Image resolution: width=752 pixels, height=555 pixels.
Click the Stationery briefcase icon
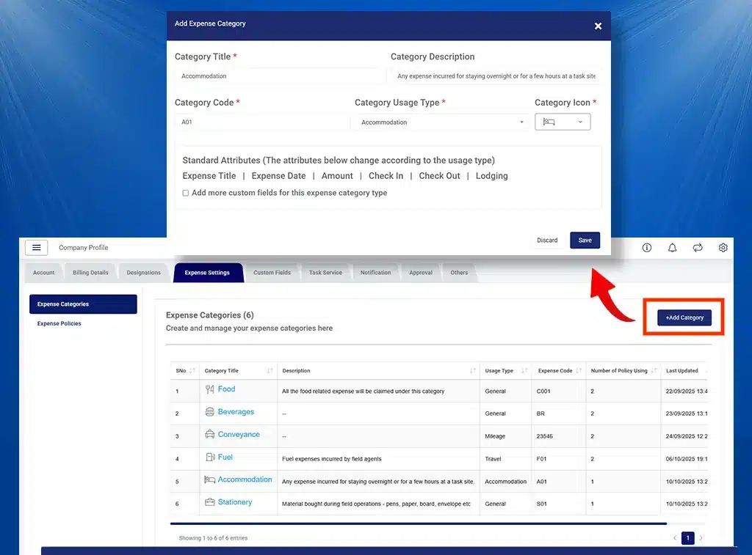[211, 502]
